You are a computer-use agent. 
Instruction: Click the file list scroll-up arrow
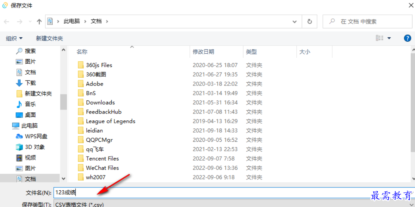[x=413, y=49]
